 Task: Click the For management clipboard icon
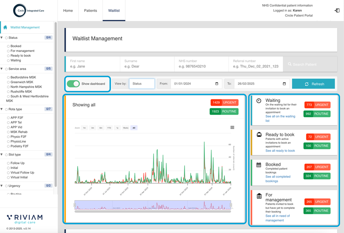(x=259, y=196)
